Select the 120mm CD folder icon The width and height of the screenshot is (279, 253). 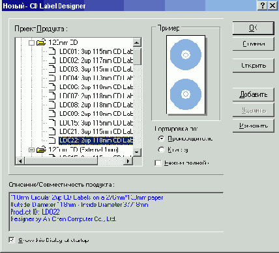41,42
